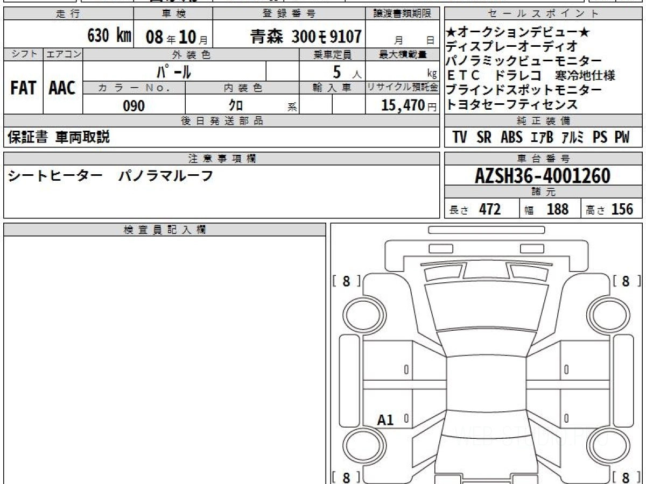Select TV in genuine equipment
The height and width of the screenshot is (484, 646).
tap(460, 137)
